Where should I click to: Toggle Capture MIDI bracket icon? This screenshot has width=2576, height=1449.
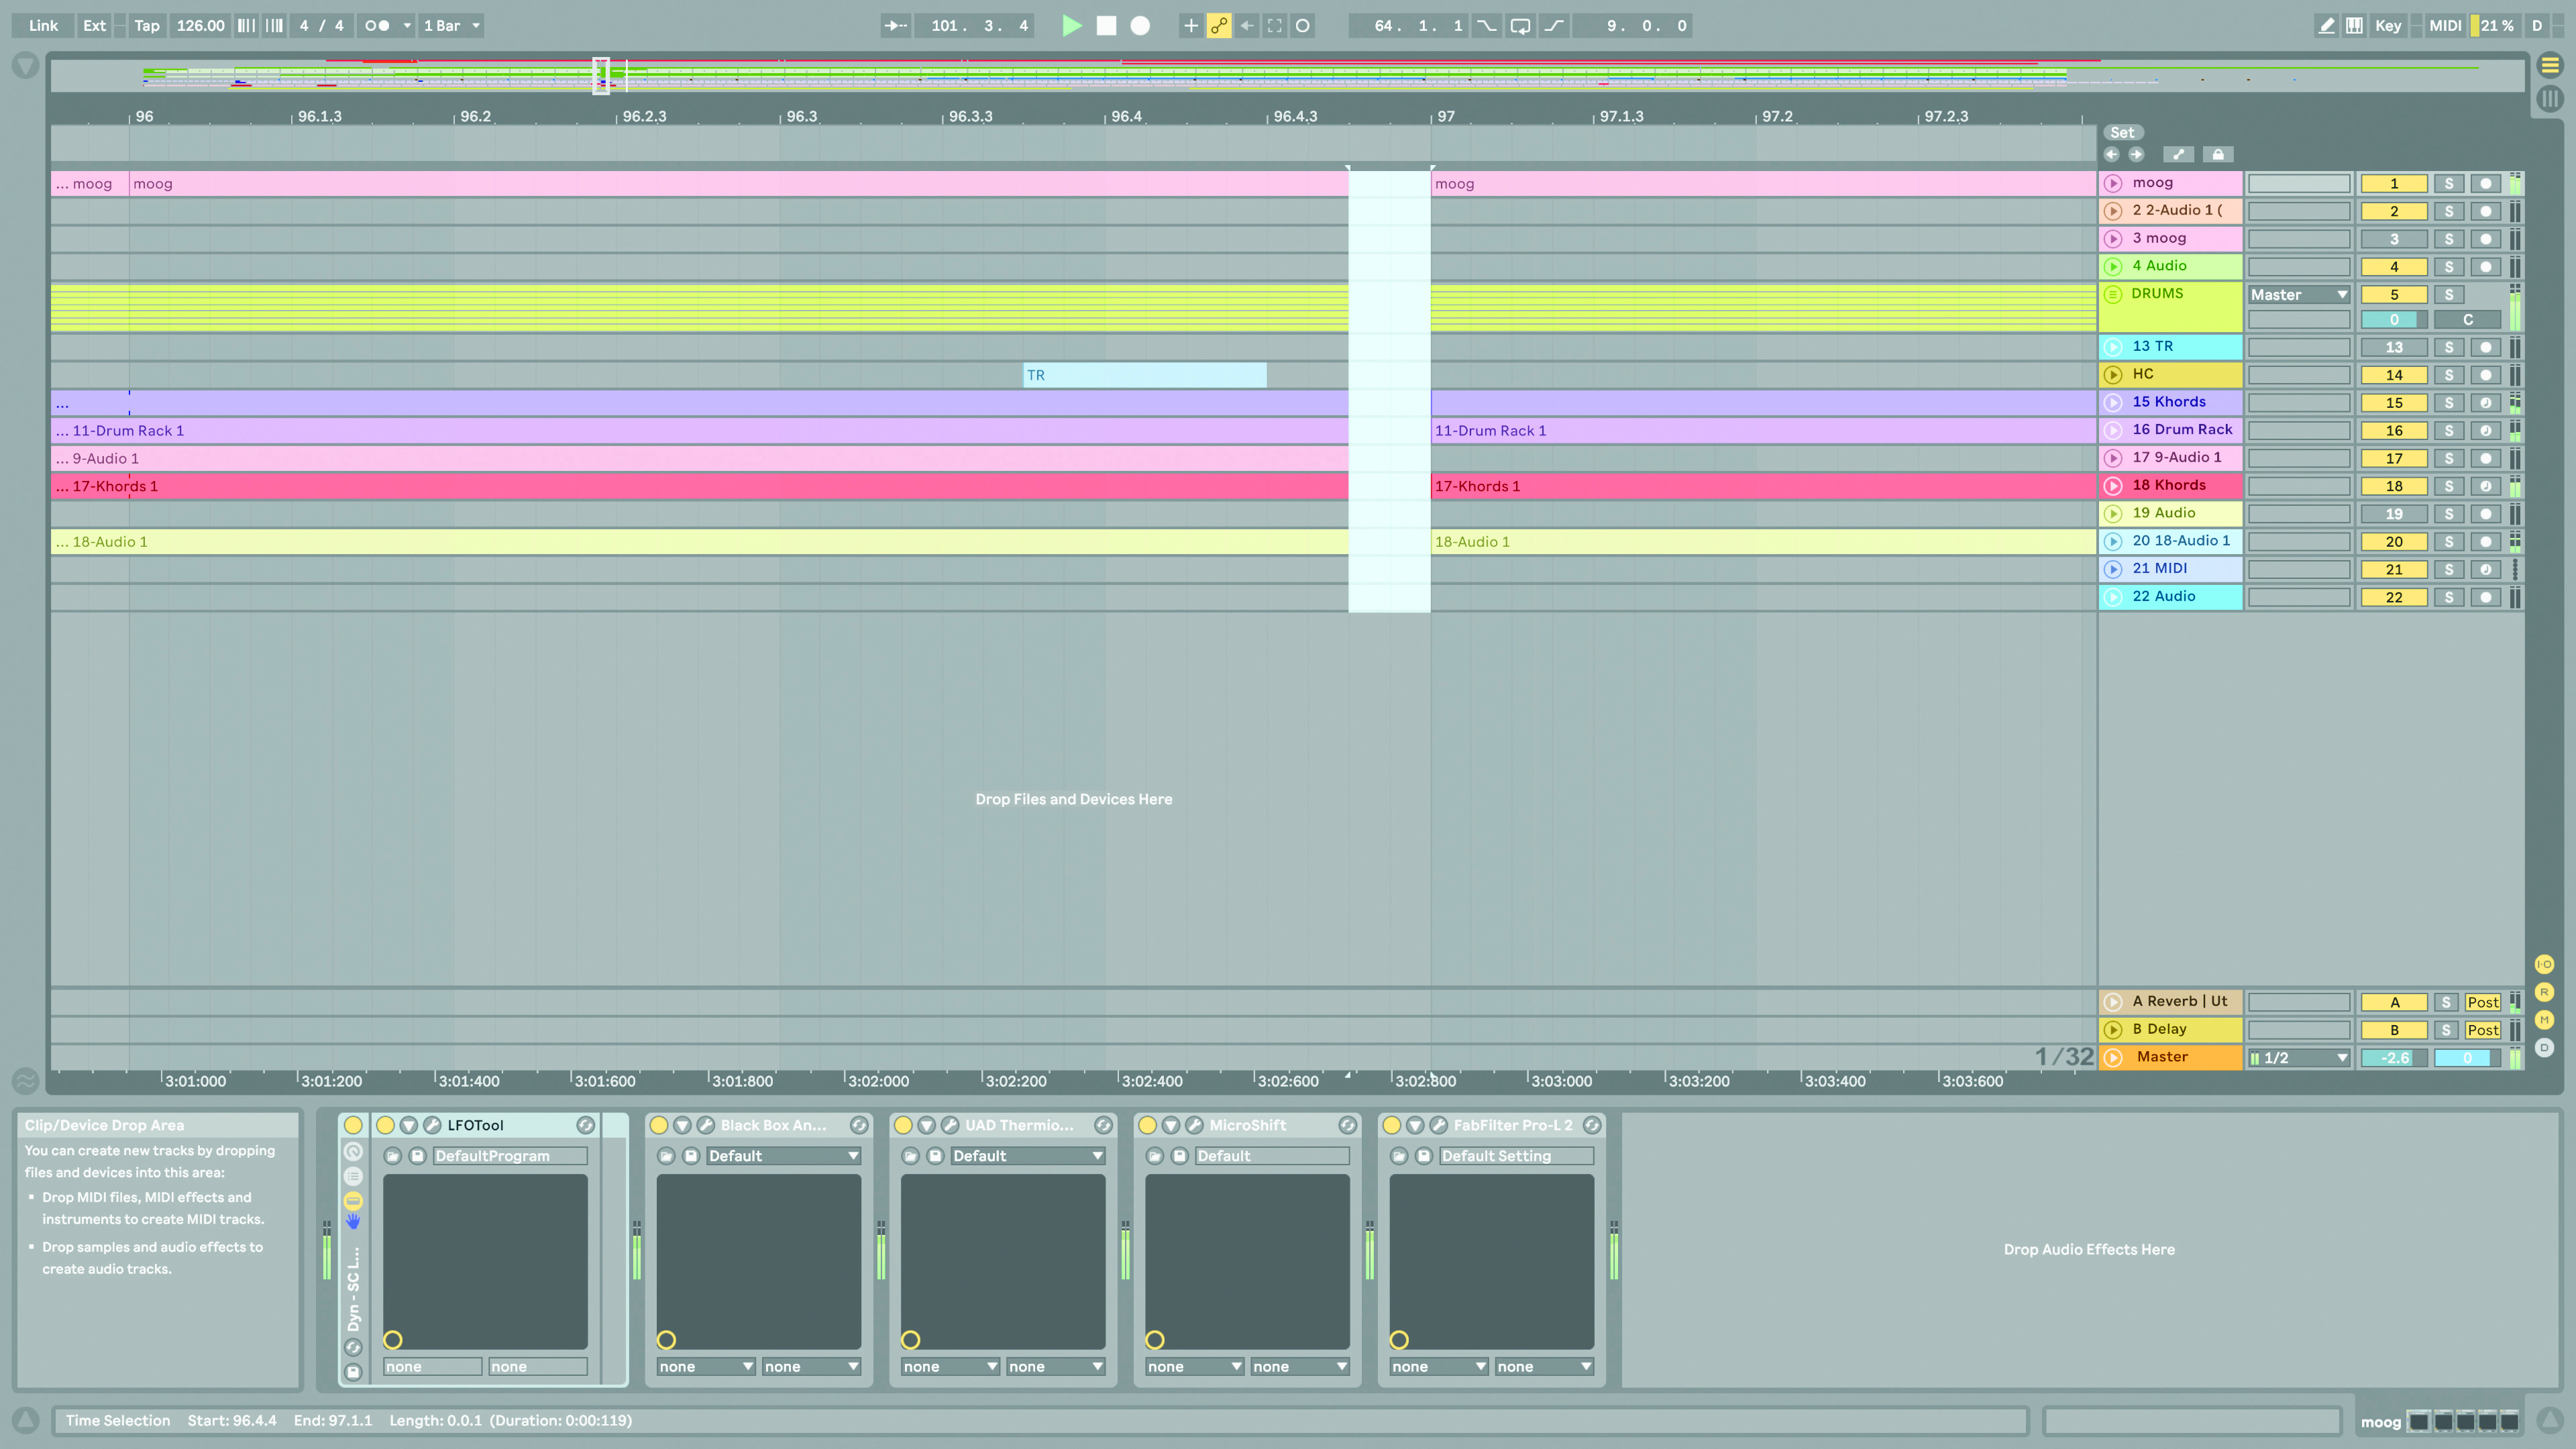coord(1275,26)
